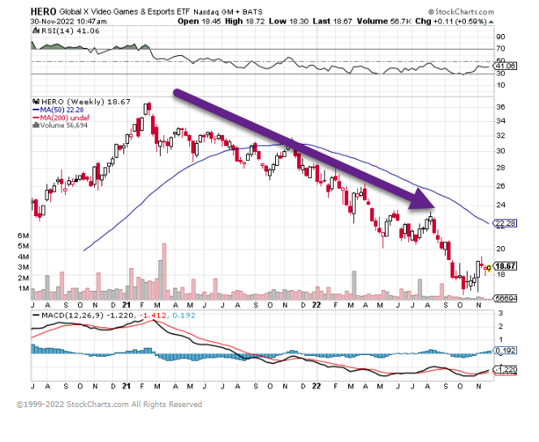
Task: Click the price axis label 30
Action: tap(501, 151)
